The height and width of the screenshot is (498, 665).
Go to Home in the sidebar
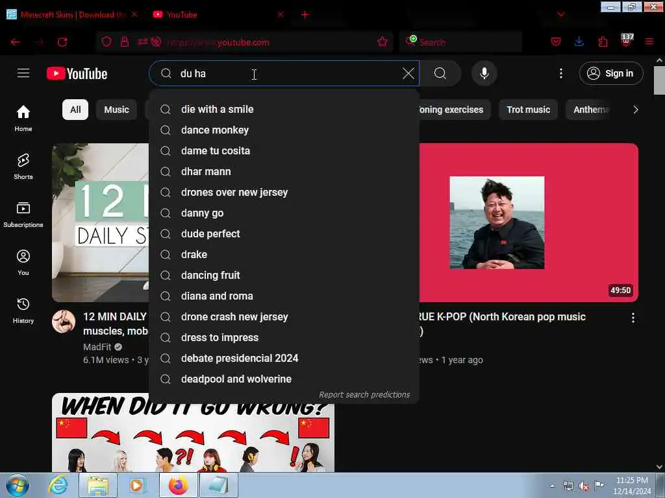23,118
